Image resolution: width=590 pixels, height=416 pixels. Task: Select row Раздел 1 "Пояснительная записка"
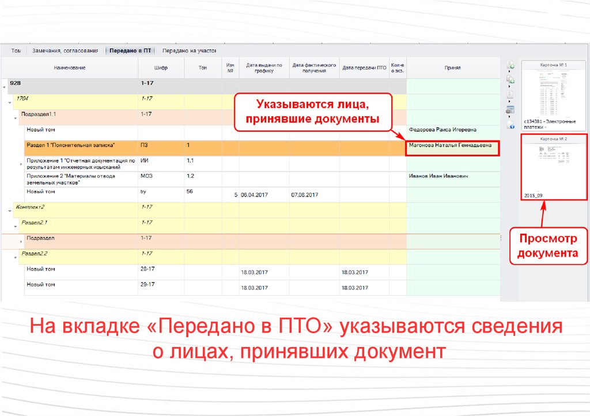pyautogui.click(x=262, y=148)
